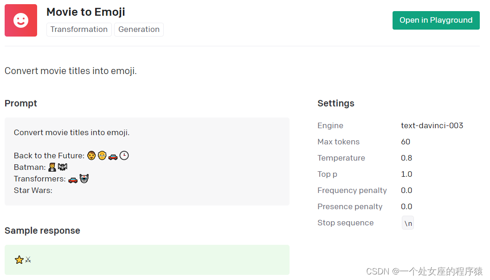Click the \n stop sequence chip
The image size is (490, 280).
click(408, 223)
